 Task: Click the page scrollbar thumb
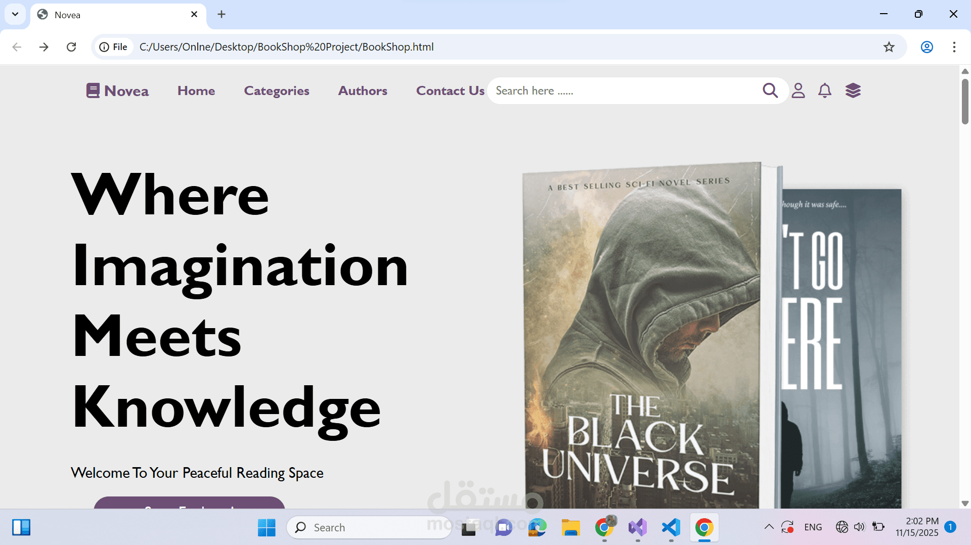(x=965, y=101)
